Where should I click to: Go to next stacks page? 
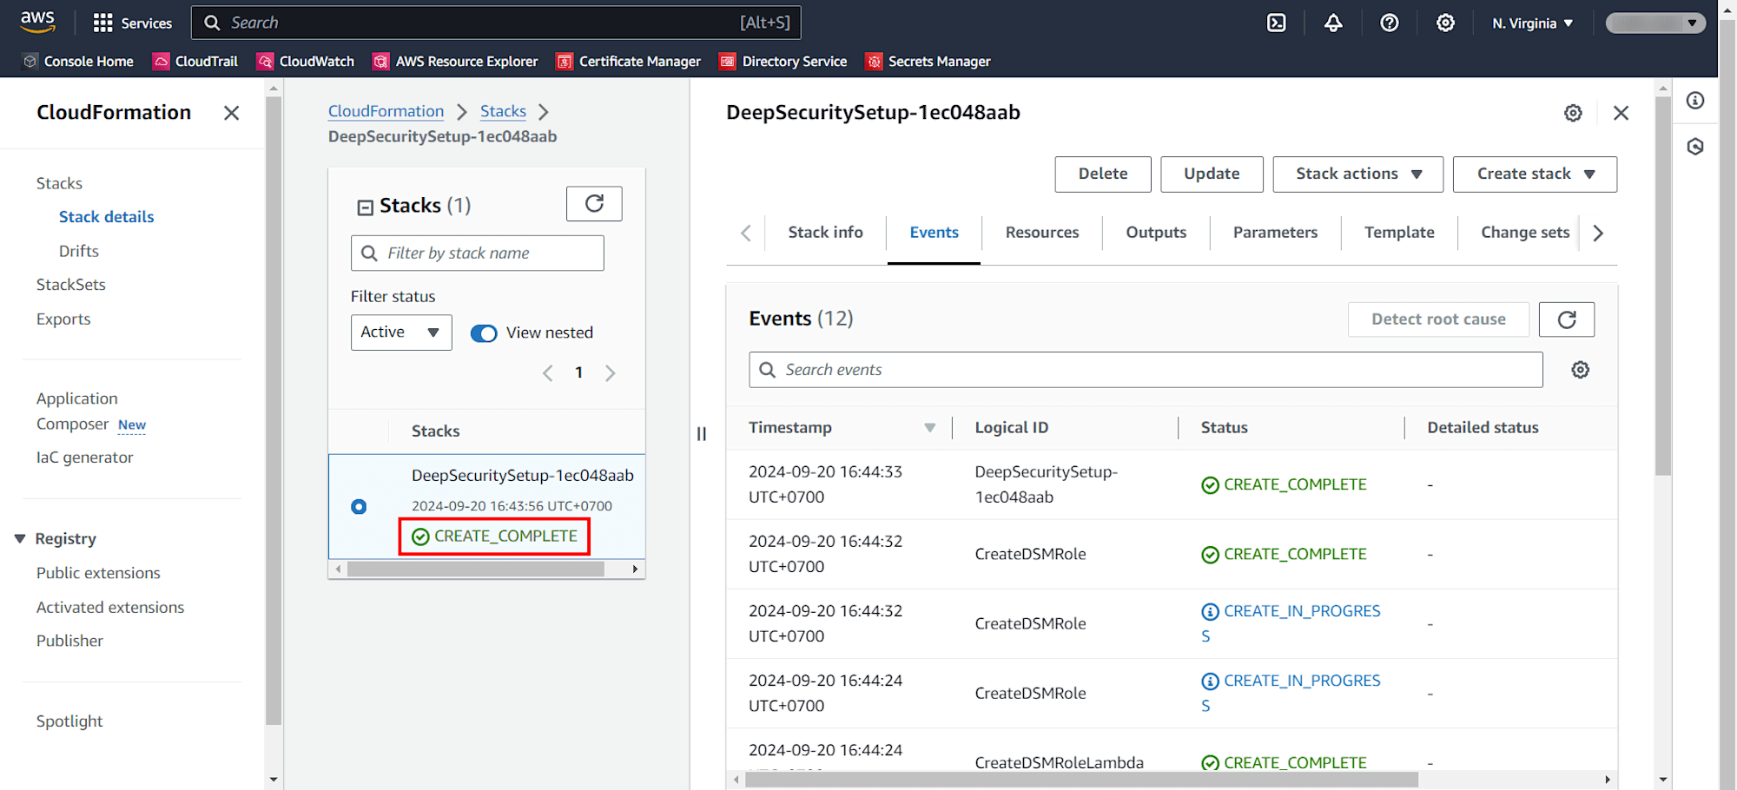tap(611, 373)
